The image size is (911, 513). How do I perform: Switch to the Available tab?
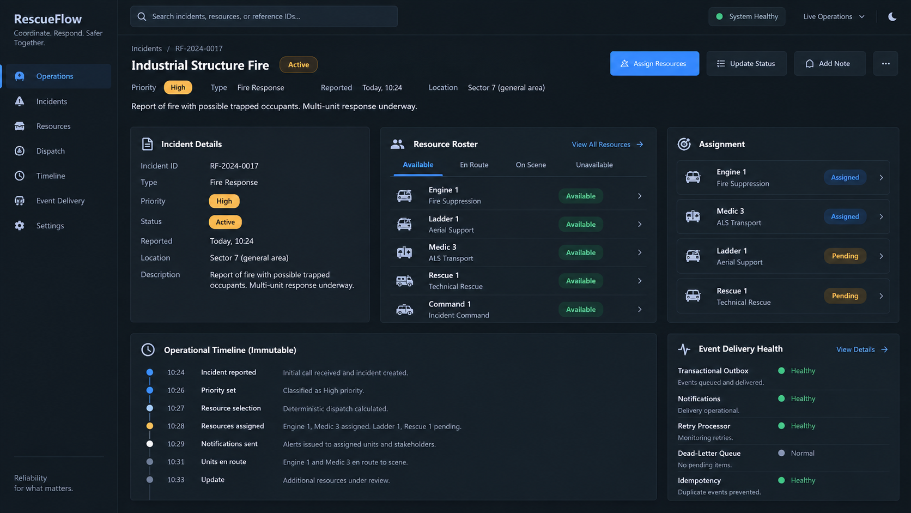point(418,165)
